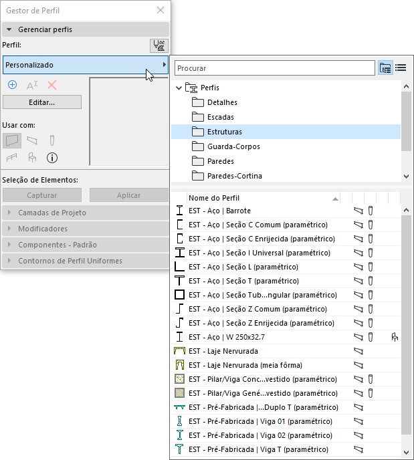The image size is (414, 460).
Task: Switch to folder tree view icon
Action: pyautogui.click(x=385, y=68)
